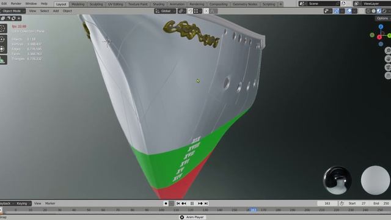Open the Add menu in the viewport header
This screenshot has width=391, height=220.
click(56, 11)
